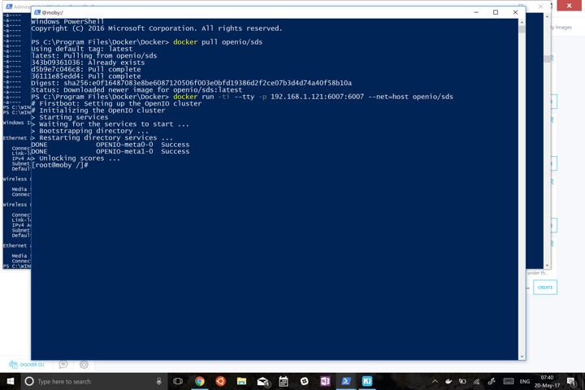The image size is (585, 390).
Task: Click the 'Digest: sha256' output line
Action: tap(192, 83)
